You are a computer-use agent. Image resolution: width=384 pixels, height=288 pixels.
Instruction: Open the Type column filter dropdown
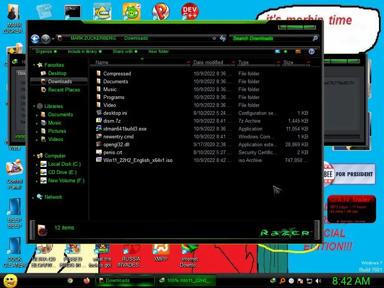tap(278, 63)
